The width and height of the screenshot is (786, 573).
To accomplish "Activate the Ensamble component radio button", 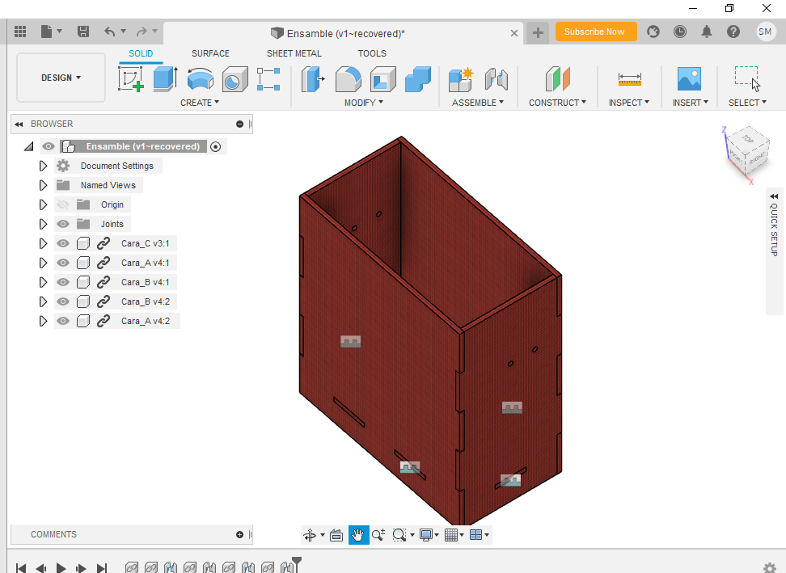I will click(x=216, y=147).
